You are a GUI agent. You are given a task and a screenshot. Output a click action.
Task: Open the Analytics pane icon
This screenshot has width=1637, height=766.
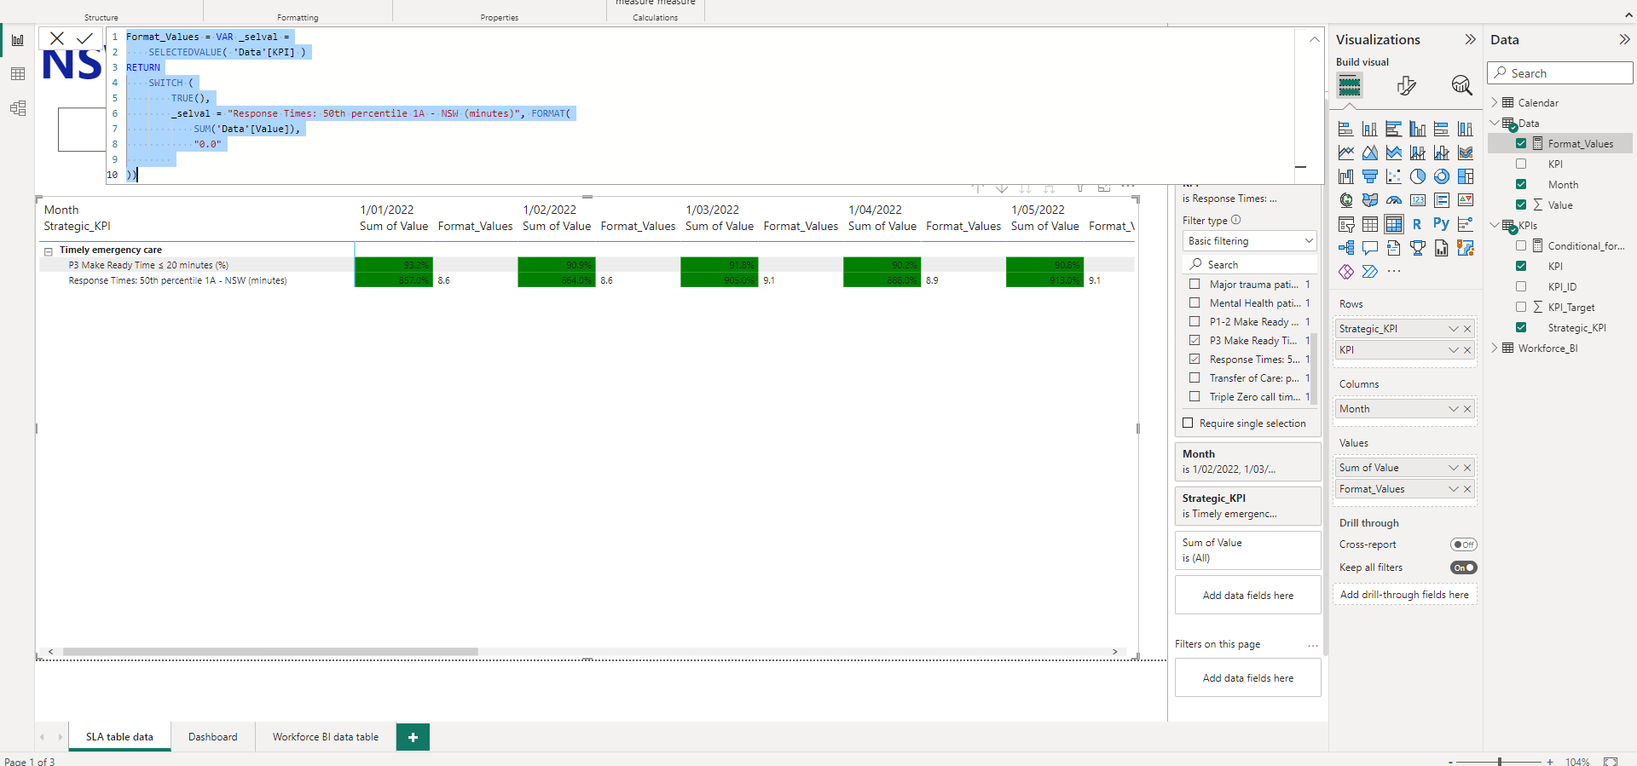coord(1461,85)
